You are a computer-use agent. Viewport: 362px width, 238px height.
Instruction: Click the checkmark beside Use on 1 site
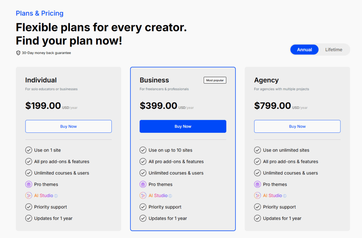click(29, 150)
